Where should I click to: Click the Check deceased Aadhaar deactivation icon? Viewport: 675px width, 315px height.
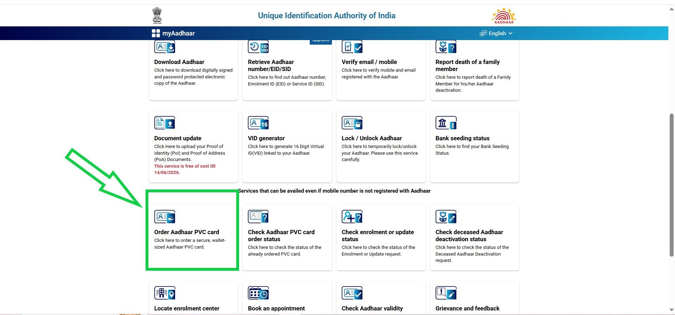(x=446, y=217)
